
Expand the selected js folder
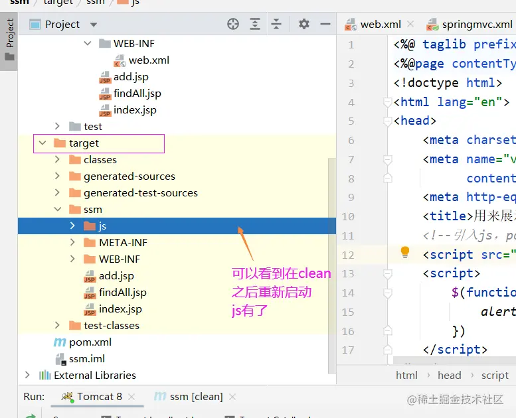72,226
